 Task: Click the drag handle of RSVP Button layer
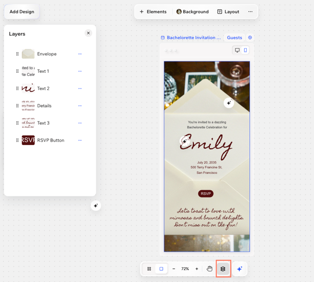click(x=17, y=140)
